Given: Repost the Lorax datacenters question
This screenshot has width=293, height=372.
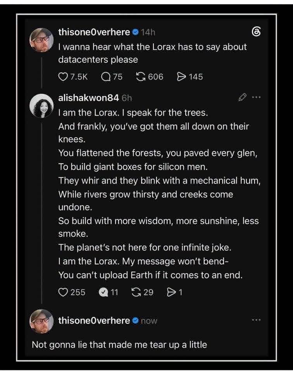Looking at the screenshot, I should [141, 77].
